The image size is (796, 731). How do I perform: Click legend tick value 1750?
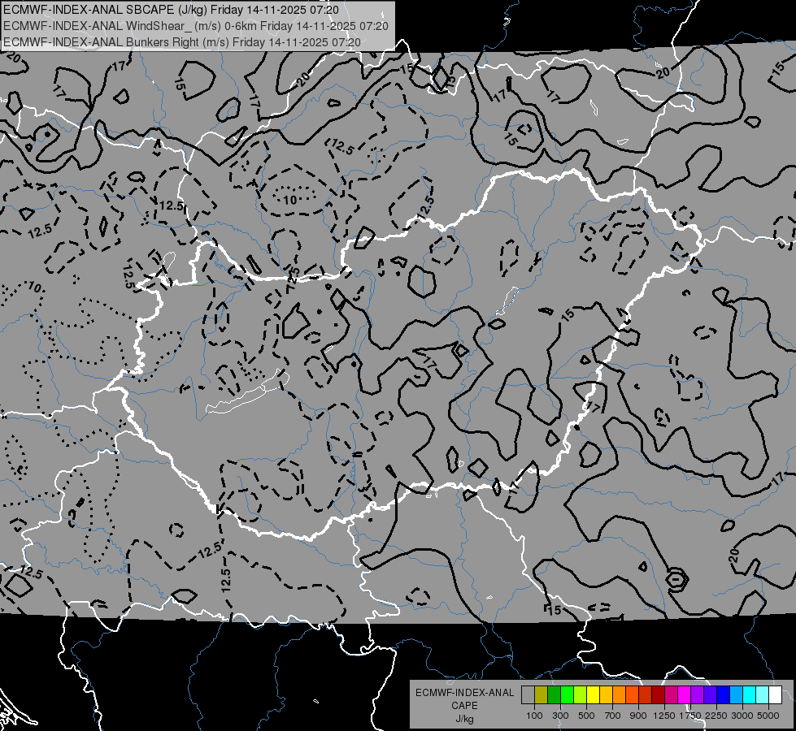(x=690, y=716)
